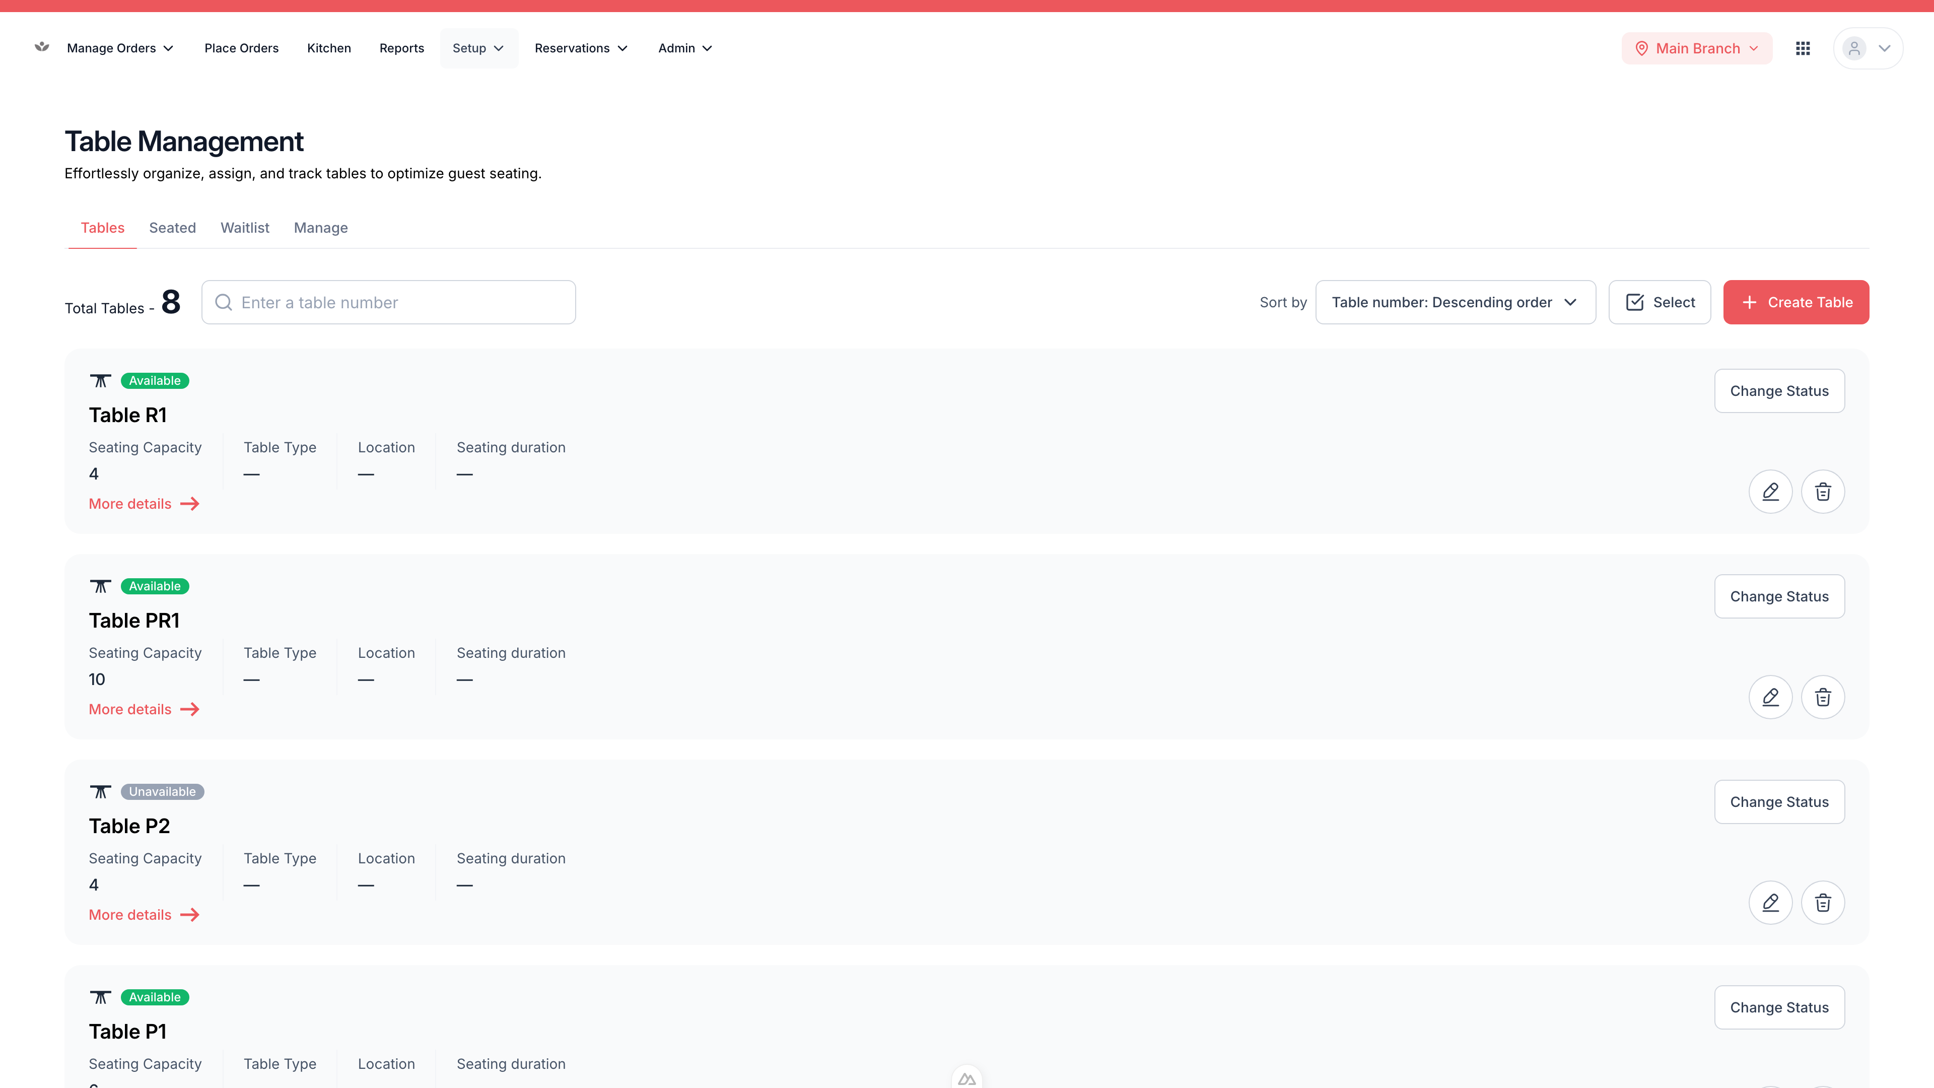This screenshot has width=1934, height=1088.
Task: Switch to the Seated tab
Action: [173, 228]
